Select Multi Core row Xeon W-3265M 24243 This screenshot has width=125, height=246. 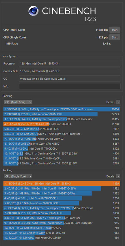click(x=62, y=114)
